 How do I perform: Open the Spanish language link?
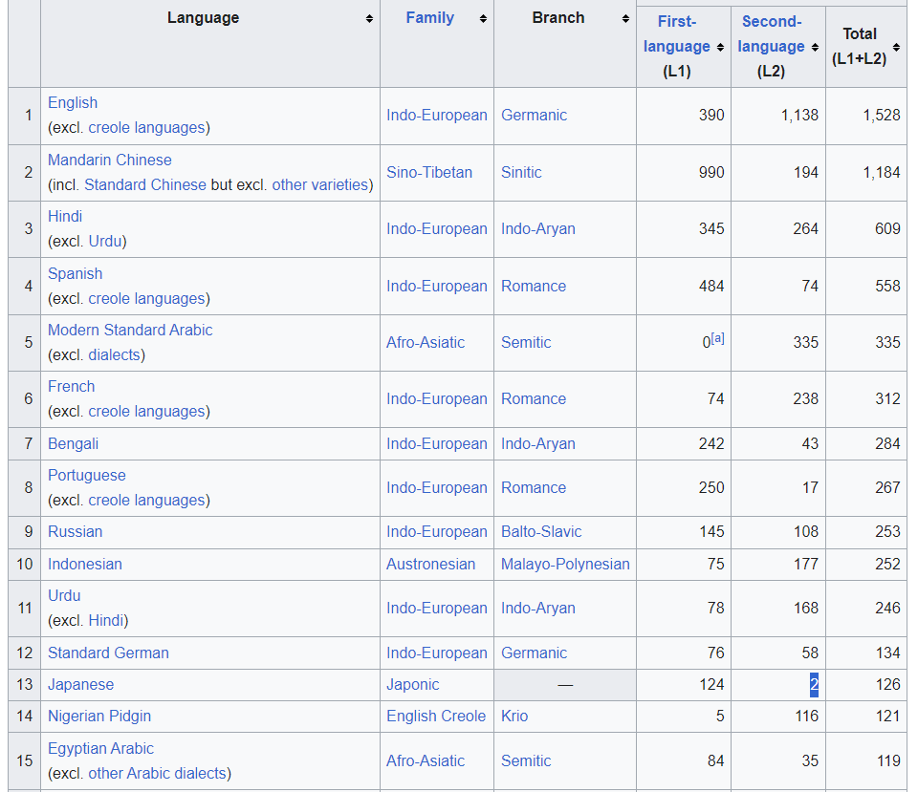pyautogui.click(x=75, y=274)
